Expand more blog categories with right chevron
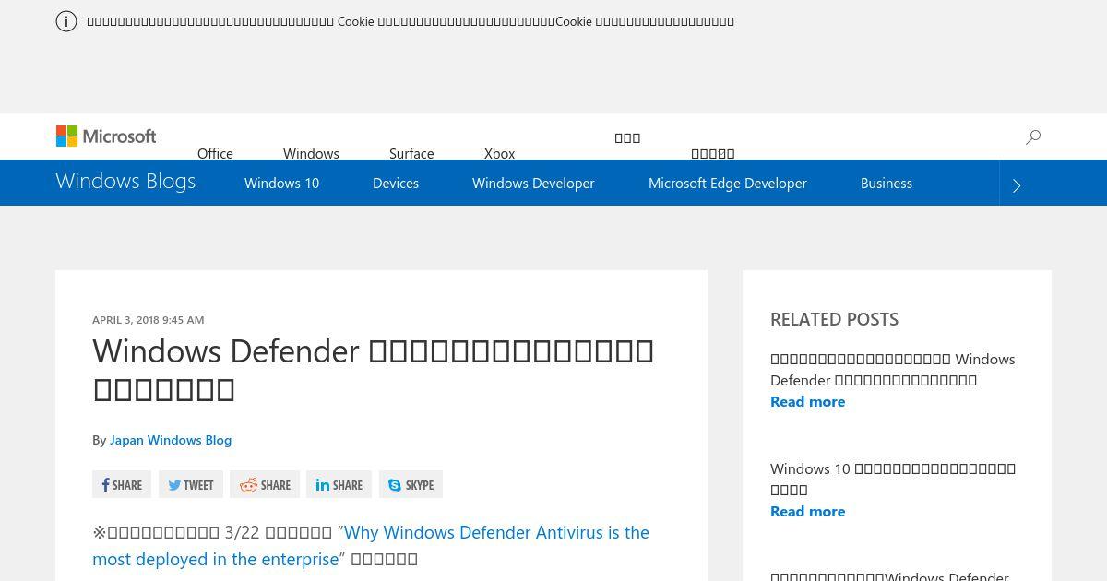This screenshot has width=1107, height=581. [x=1017, y=185]
